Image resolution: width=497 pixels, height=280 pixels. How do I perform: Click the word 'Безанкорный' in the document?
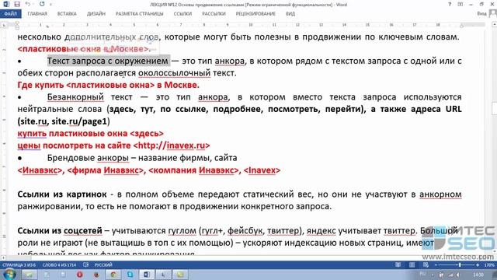coord(75,96)
